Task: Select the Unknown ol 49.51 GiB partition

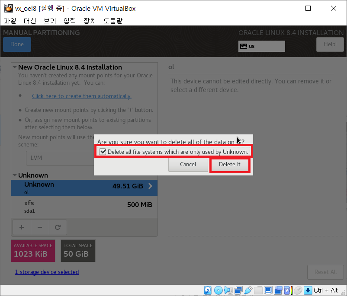Action: 84,188
